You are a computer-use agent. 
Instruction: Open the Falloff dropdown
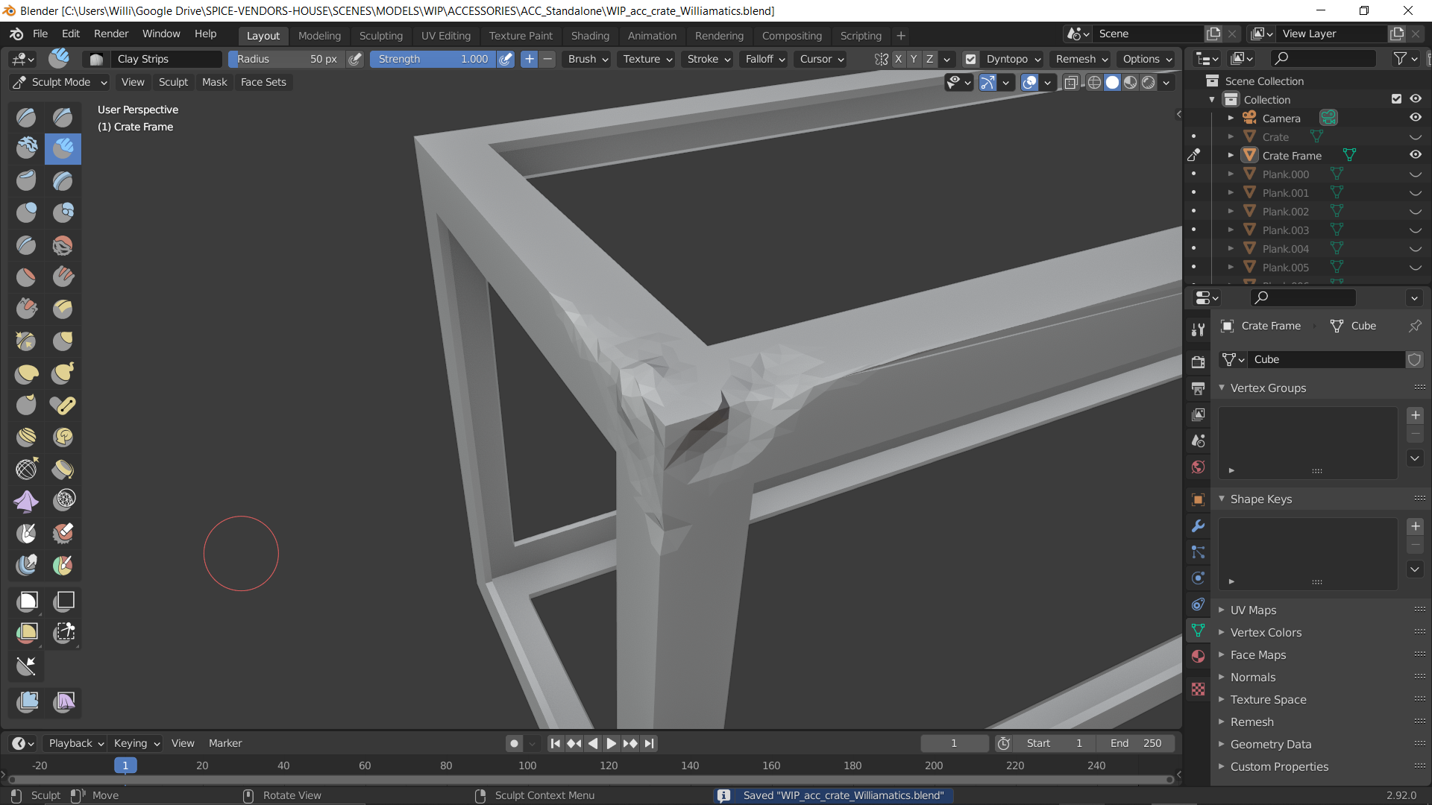coord(764,59)
